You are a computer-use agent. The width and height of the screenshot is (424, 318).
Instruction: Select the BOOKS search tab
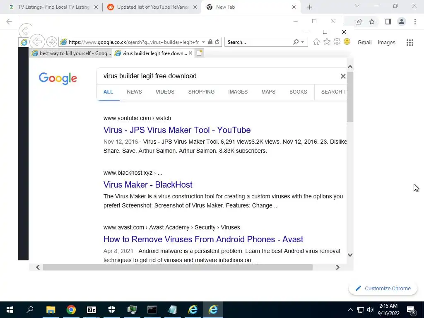pyautogui.click(x=298, y=92)
